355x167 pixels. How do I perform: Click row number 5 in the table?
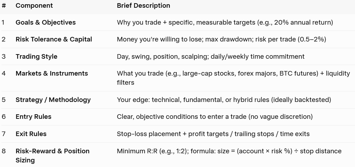click(x=4, y=100)
